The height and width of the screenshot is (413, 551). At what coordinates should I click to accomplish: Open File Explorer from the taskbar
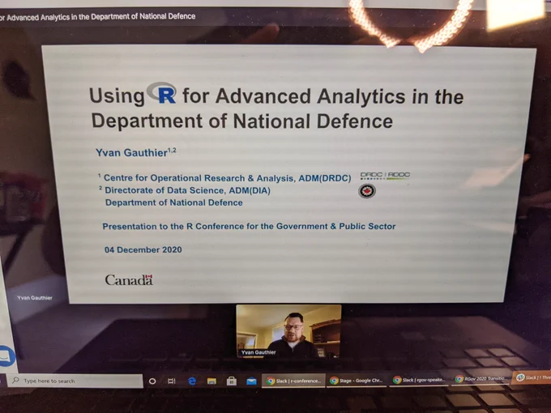point(211,381)
